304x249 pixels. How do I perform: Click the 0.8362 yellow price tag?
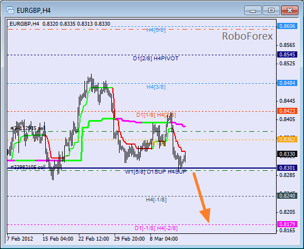287,139
